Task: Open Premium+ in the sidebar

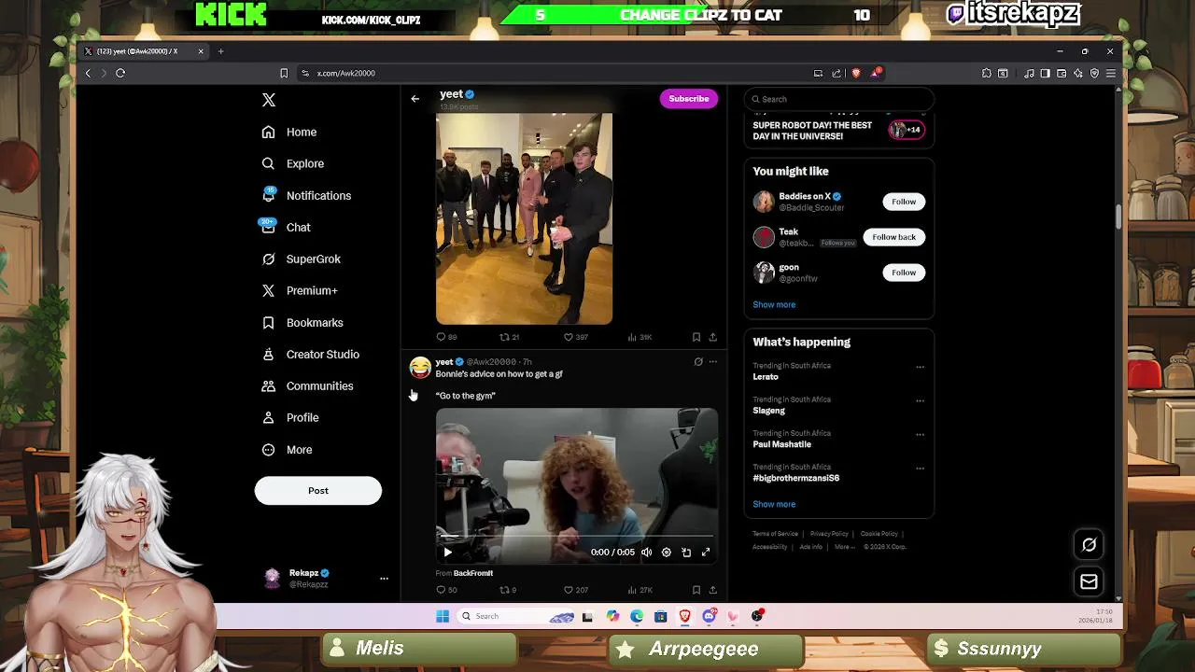Action: point(299,291)
